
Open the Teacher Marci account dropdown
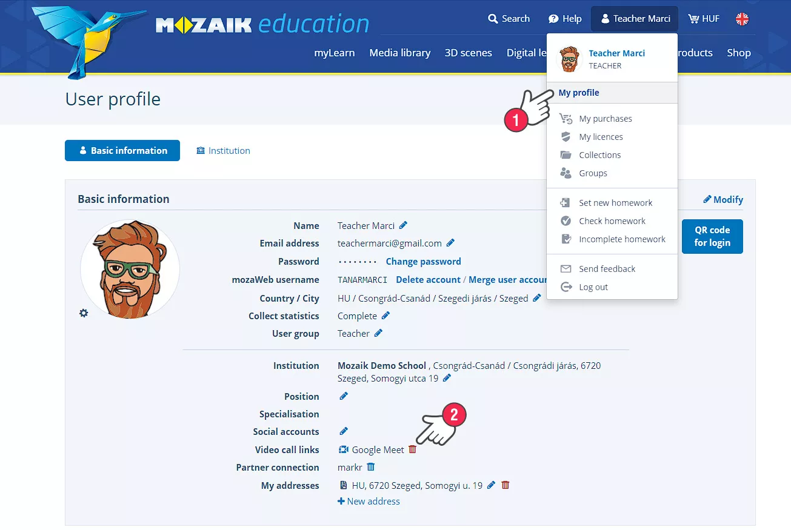635,19
